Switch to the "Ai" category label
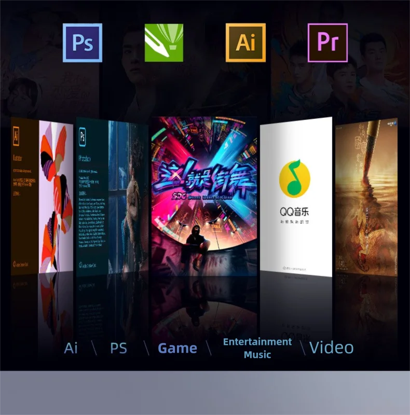 [71, 348]
